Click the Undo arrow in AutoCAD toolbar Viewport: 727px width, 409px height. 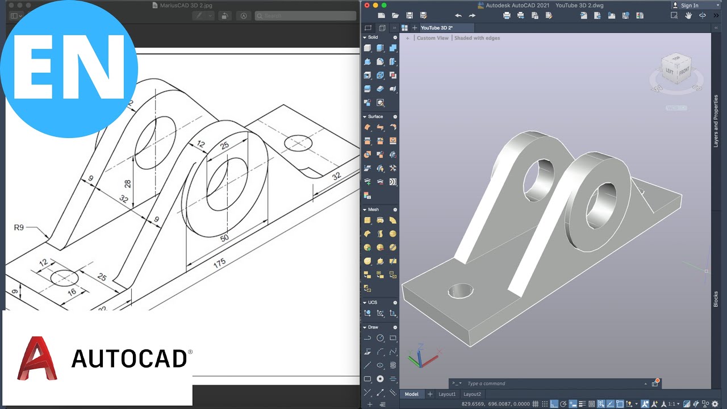[458, 15]
